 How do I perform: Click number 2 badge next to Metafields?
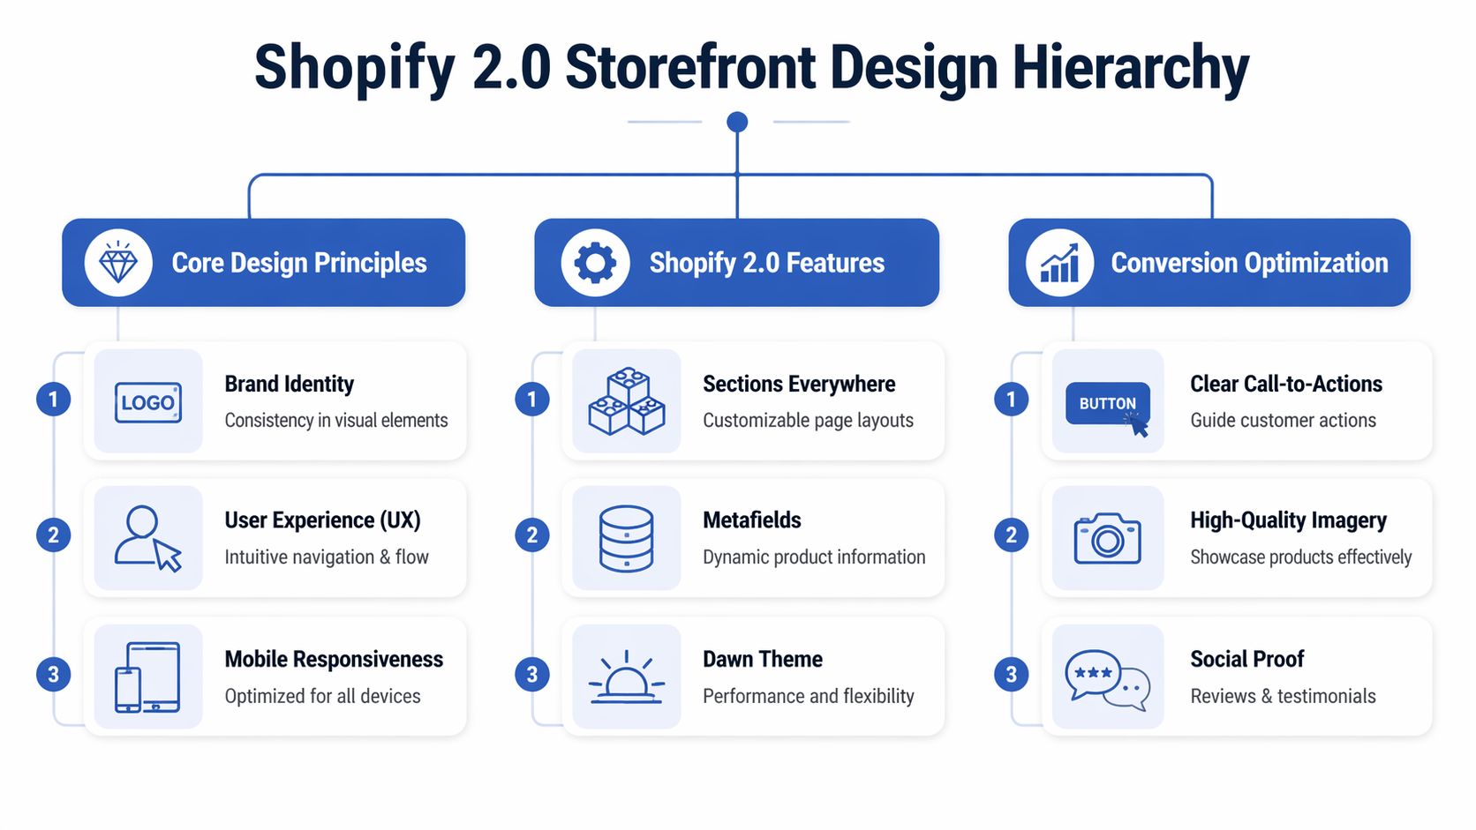531,535
